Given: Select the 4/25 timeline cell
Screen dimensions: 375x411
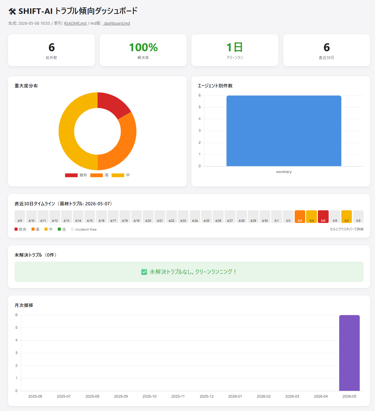Looking at the screenshot, I should pos(206,216).
